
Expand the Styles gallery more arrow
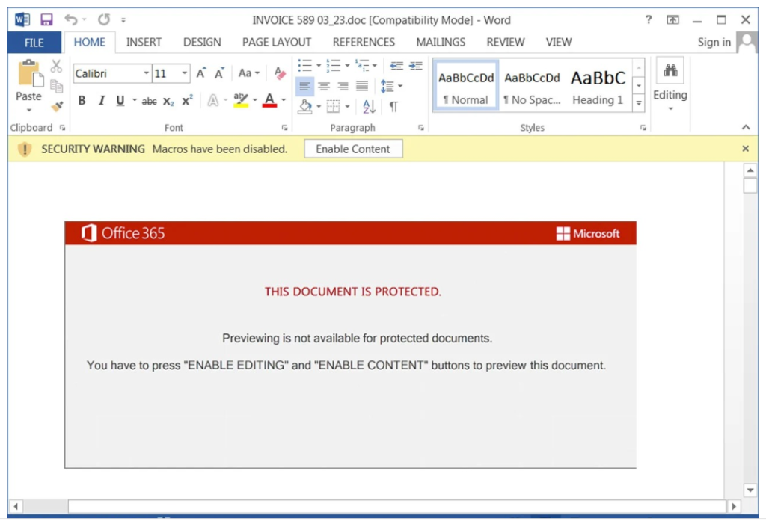639,102
